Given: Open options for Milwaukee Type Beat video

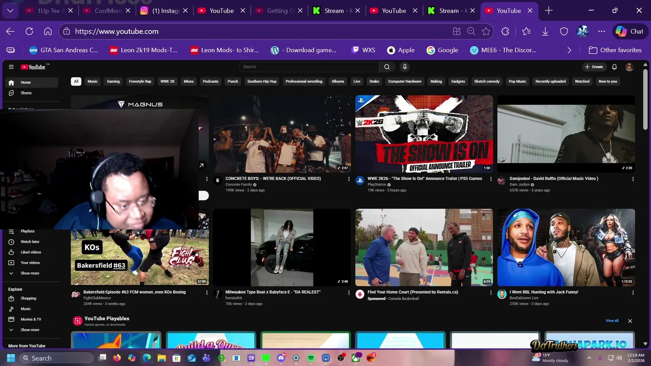Looking at the screenshot, I should (x=349, y=293).
